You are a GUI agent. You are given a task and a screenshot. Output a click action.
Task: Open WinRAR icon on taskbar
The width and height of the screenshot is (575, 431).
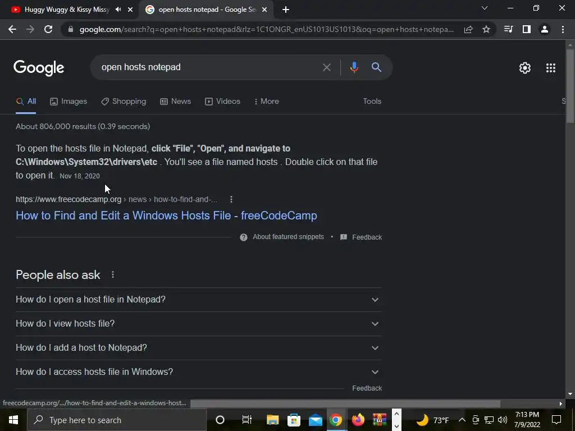coord(380,420)
